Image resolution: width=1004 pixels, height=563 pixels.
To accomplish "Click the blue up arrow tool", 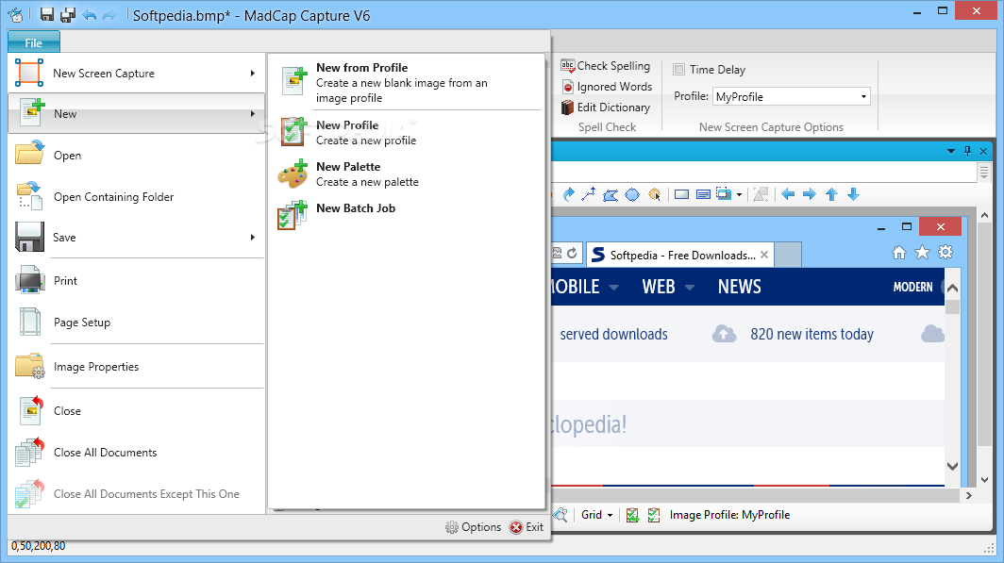I will tap(831, 194).
